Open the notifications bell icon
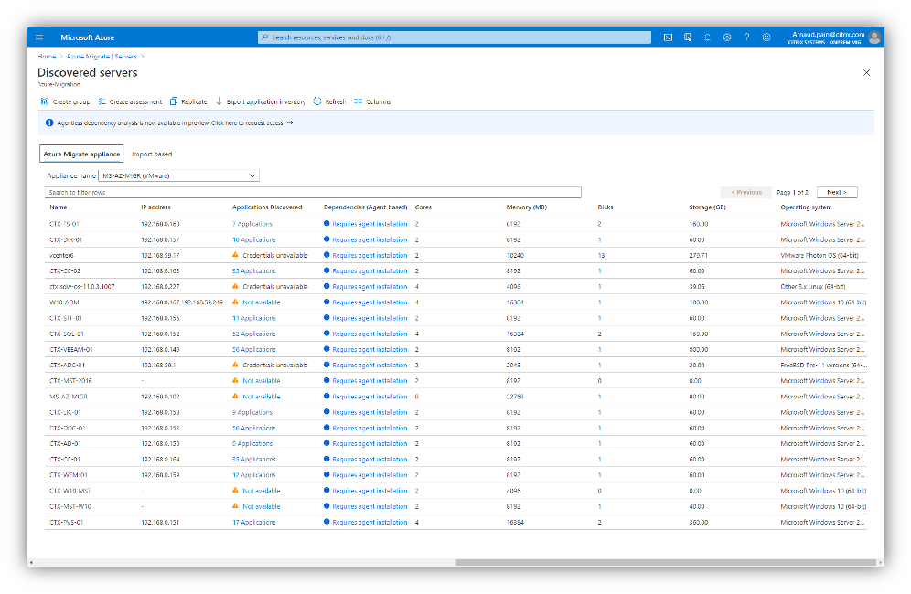 pyautogui.click(x=707, y=37)
